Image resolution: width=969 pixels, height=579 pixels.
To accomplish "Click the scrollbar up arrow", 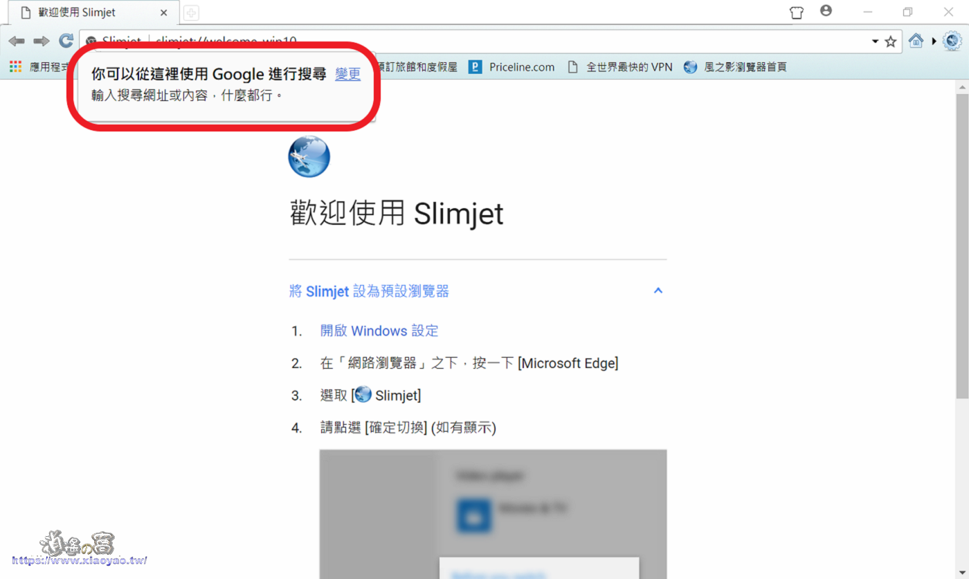I will click(962, 86).
